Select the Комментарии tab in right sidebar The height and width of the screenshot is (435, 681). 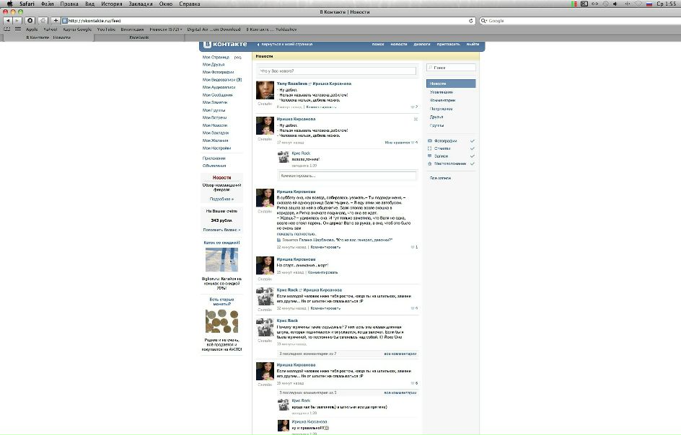[442, 100]
